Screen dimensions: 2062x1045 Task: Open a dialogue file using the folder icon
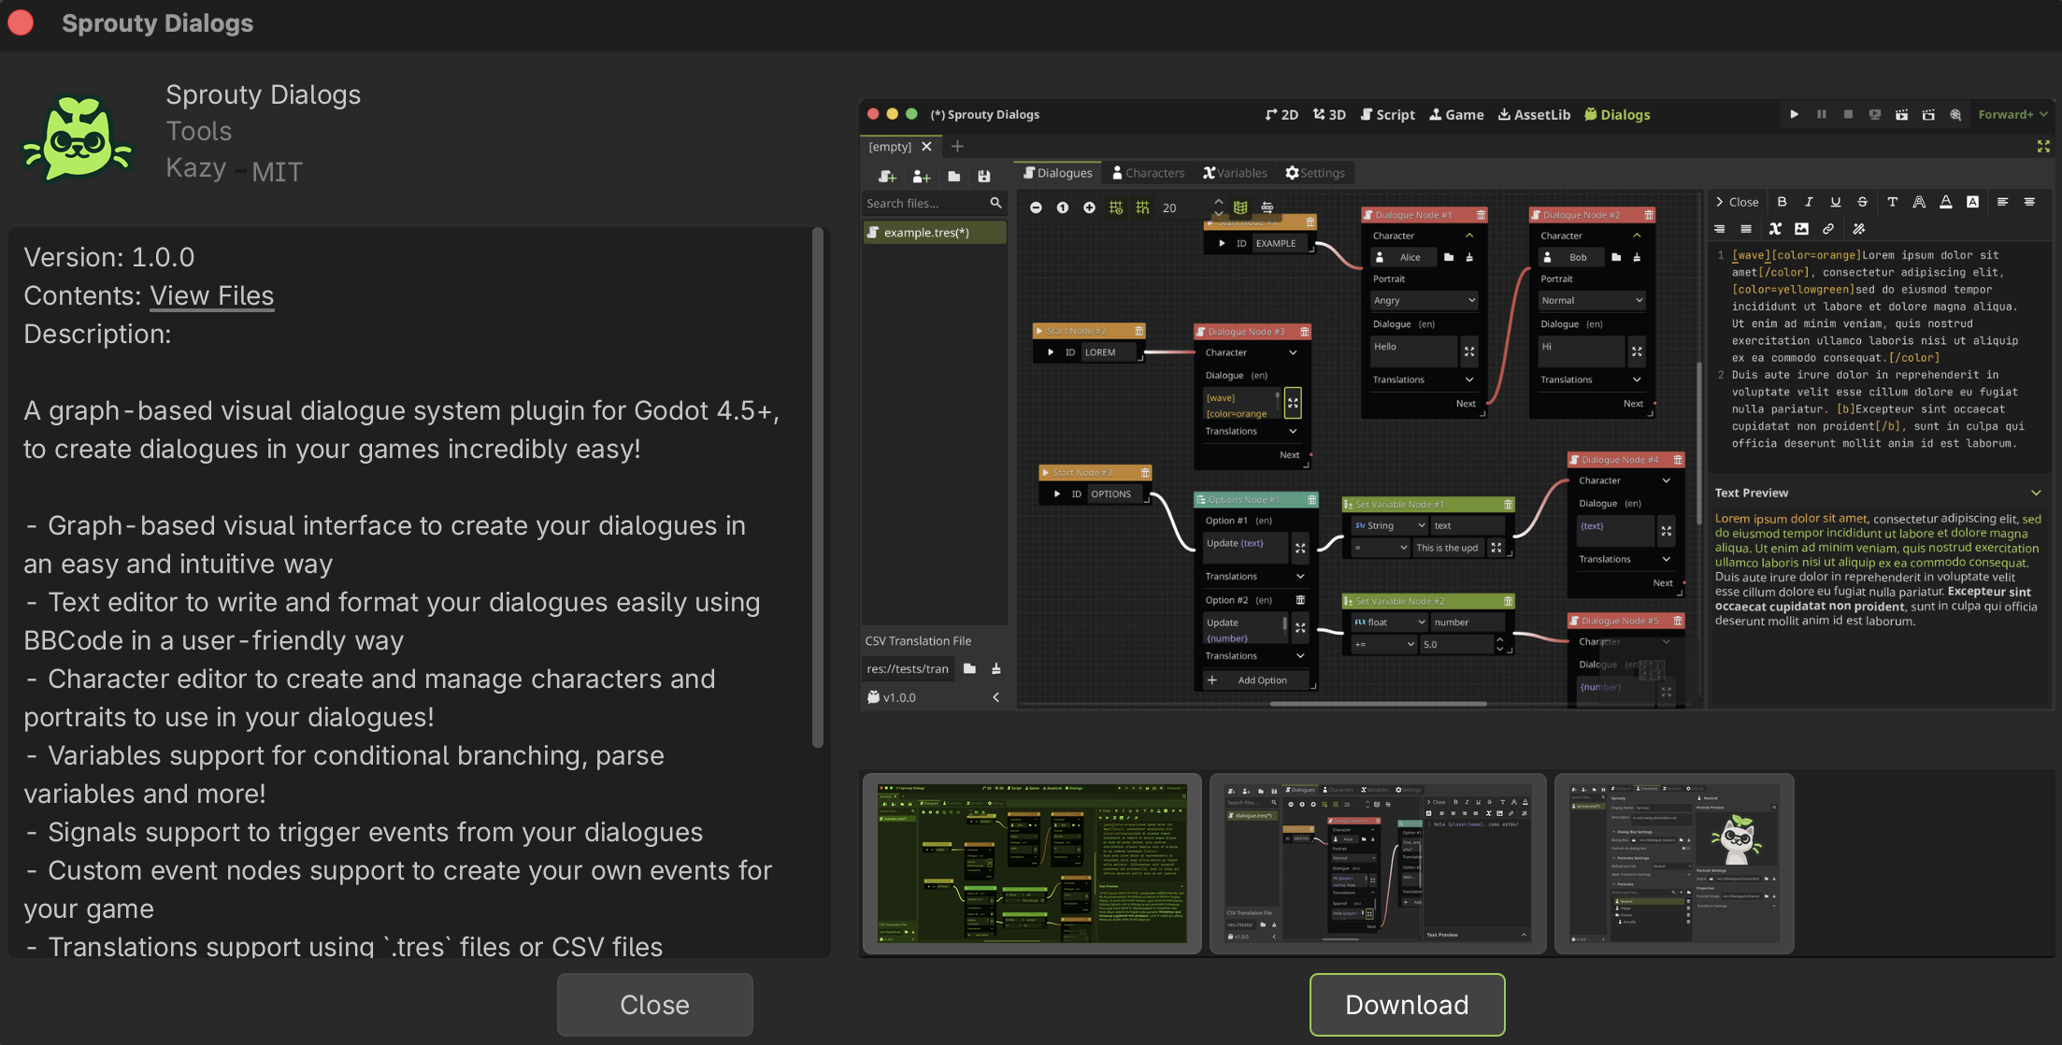click(953, 176)
